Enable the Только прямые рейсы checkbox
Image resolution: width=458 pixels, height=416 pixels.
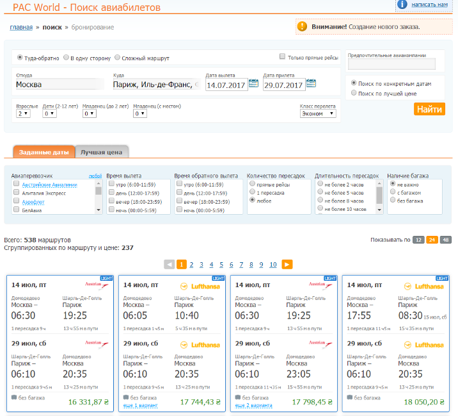click(282, 56)
